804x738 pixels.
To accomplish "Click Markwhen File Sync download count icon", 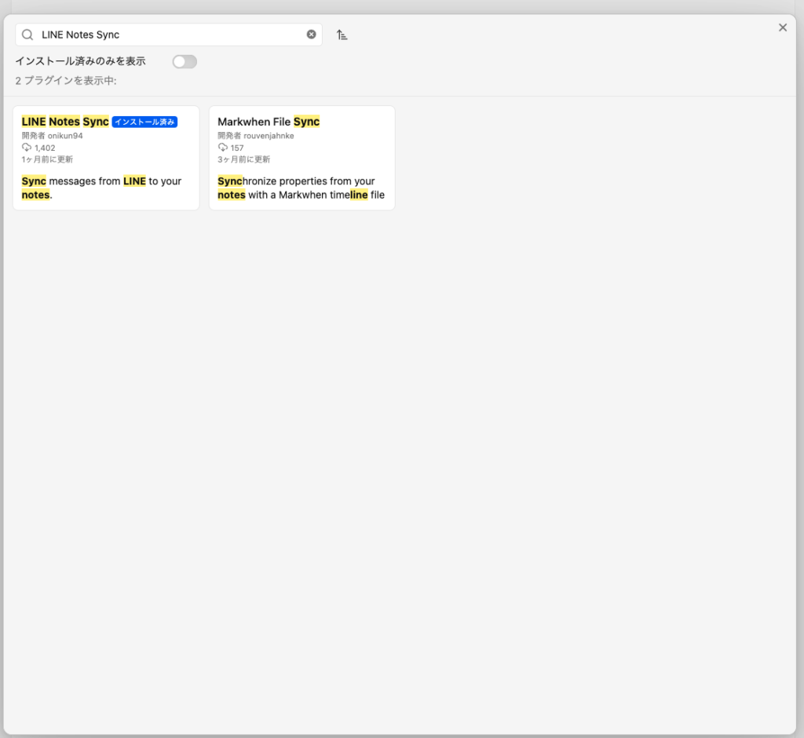I will tap(222, 147).
